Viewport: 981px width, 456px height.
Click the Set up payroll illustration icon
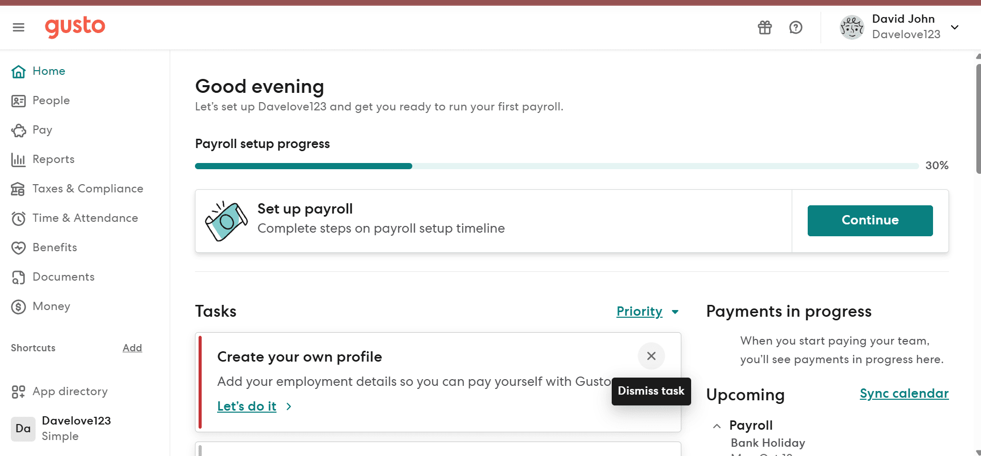coord(226,221)
